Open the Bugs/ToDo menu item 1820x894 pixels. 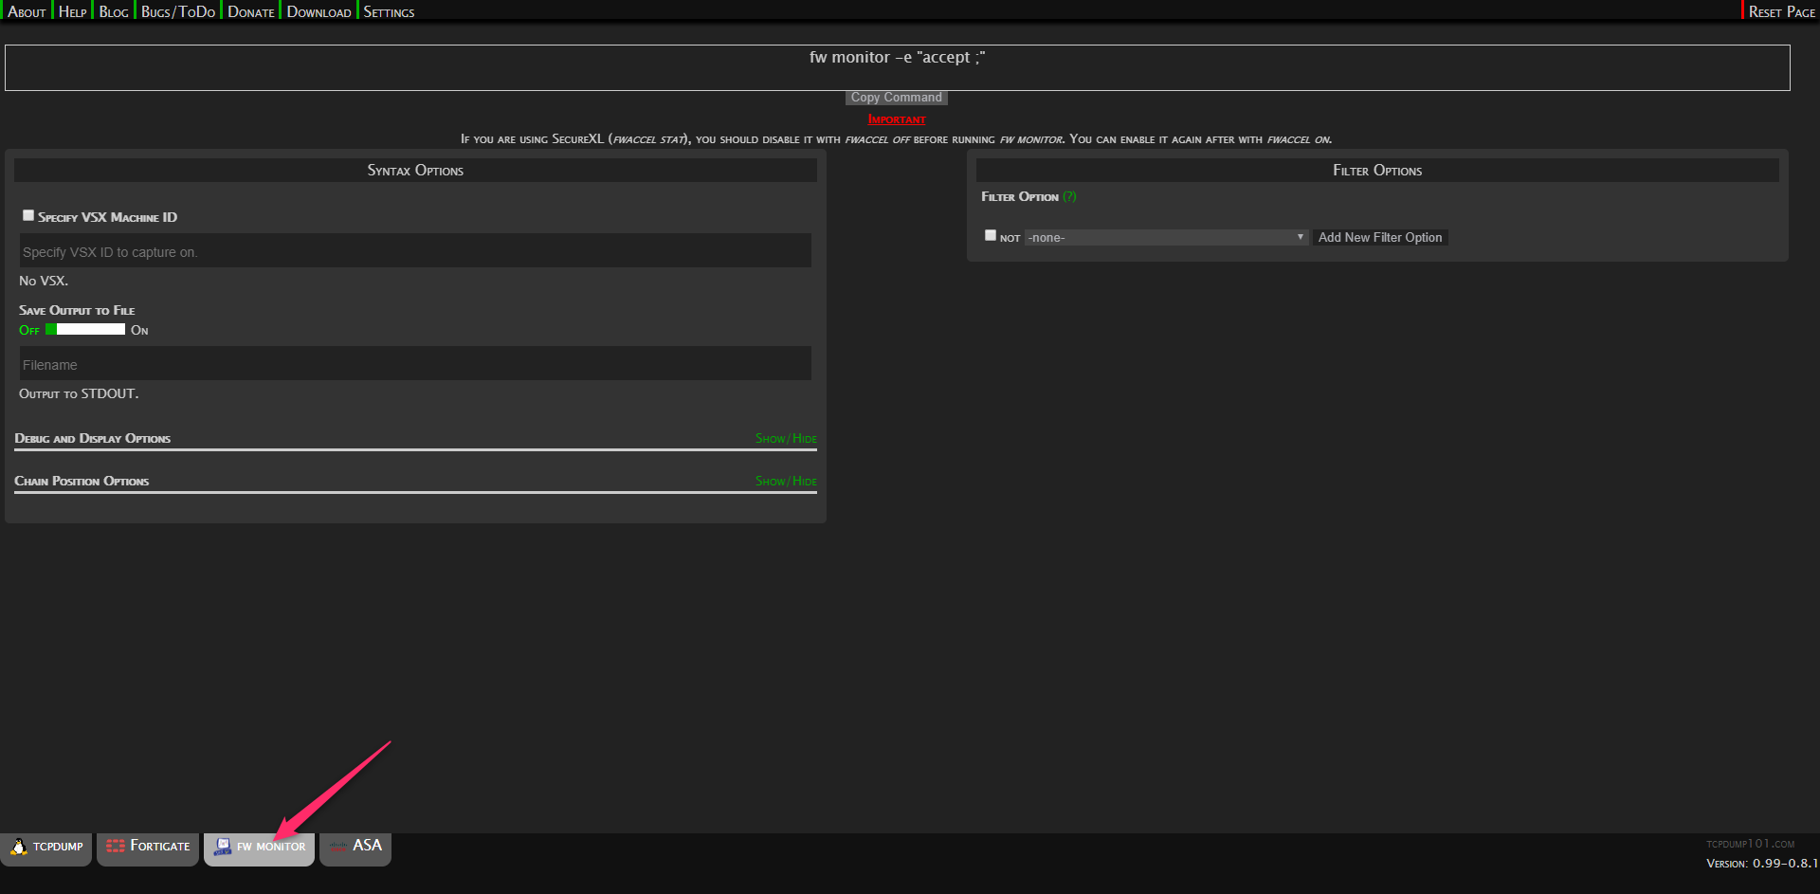click(178, 11)
